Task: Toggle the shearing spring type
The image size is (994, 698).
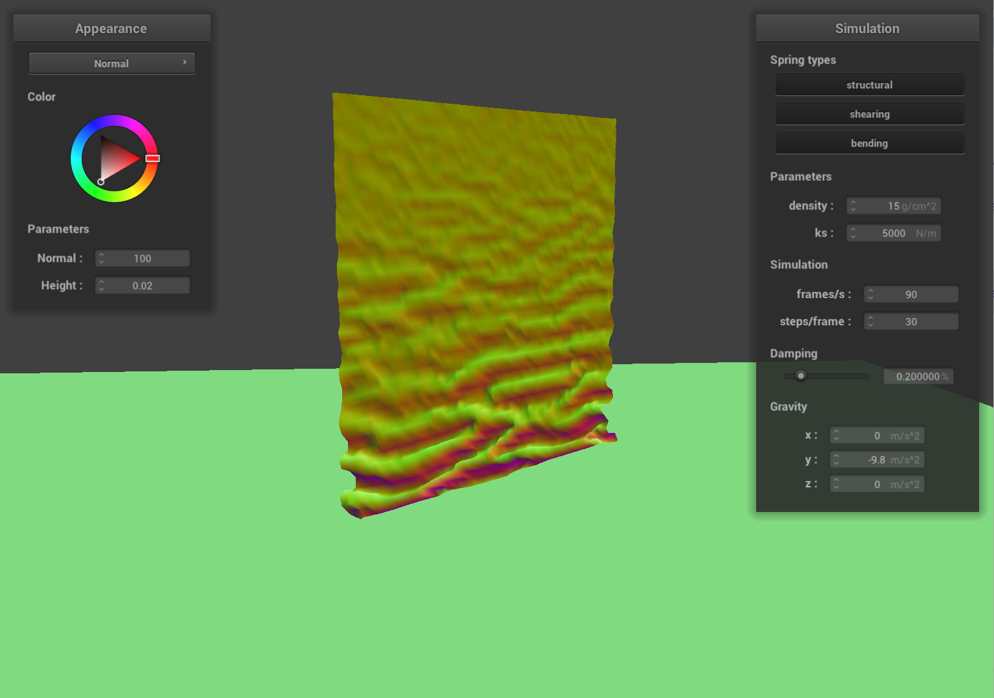Action: pyautogui.click(x=870, y=114)
